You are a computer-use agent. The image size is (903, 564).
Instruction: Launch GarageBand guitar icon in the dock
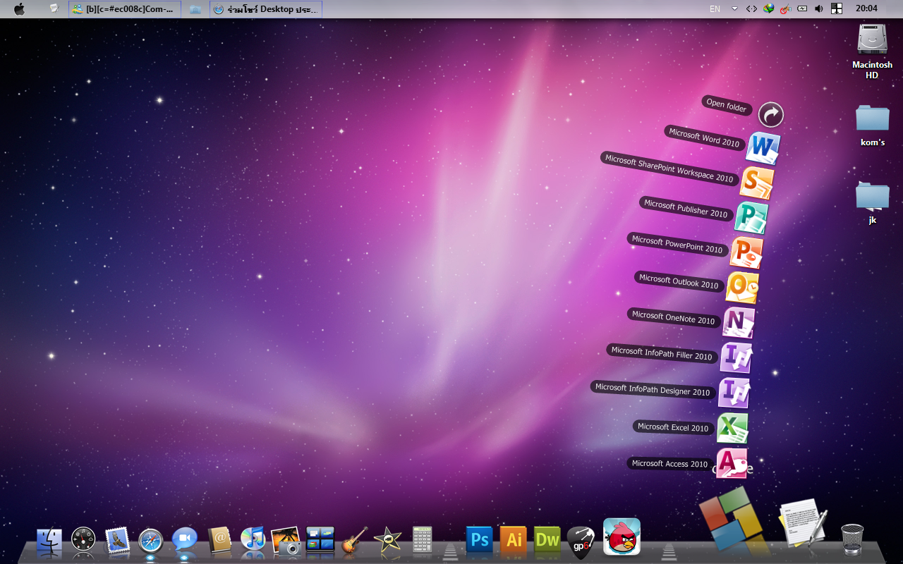354,541
